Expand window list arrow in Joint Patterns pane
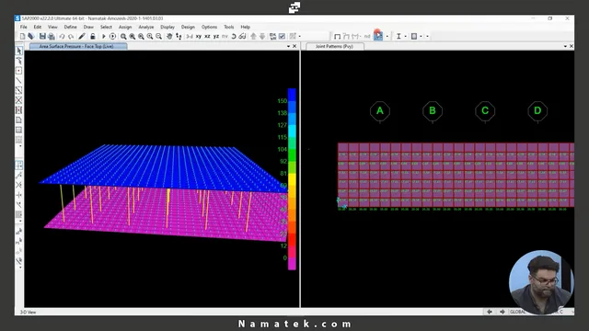 tap(565, 46)
